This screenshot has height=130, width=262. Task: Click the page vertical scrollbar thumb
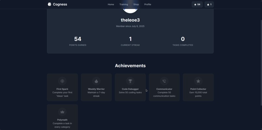pos(261,62)
